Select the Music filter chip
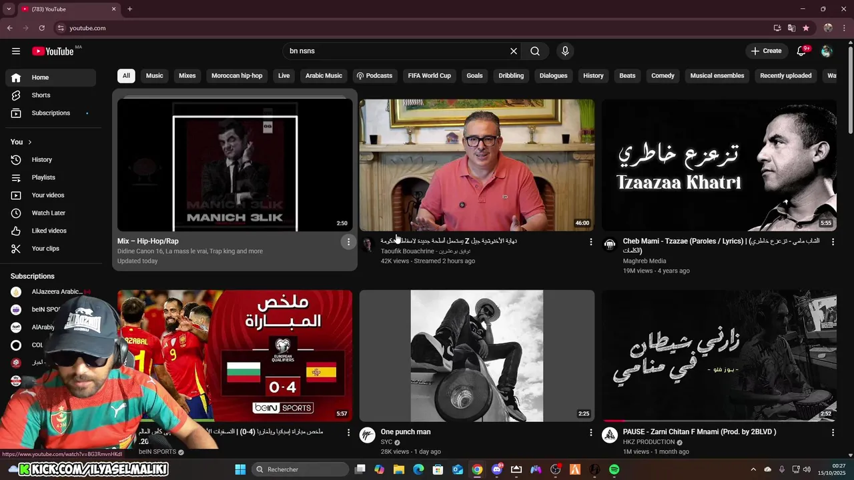This screenshot has width=854, height=480. tap(155, 76)
